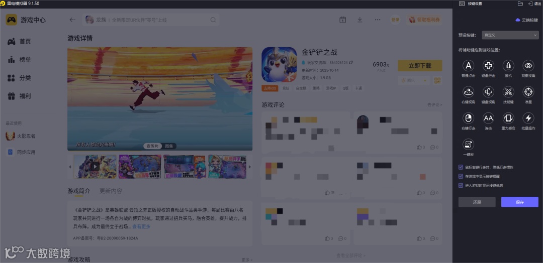Click the QR code icon beside 腾讯
Image resolution: width=543 pixels, height=263 pixels.
(437, 80)
